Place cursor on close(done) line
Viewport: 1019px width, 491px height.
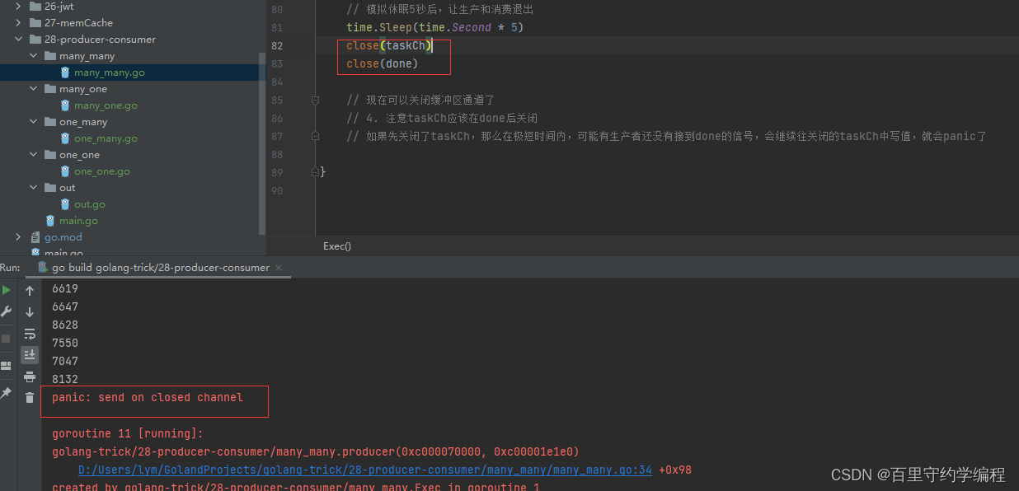[382, 63]
